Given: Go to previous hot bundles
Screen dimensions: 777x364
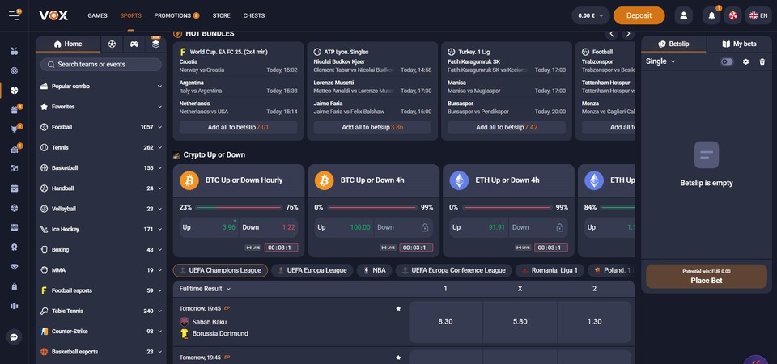Looking at the screenshot, I should [x=612, y=34].
